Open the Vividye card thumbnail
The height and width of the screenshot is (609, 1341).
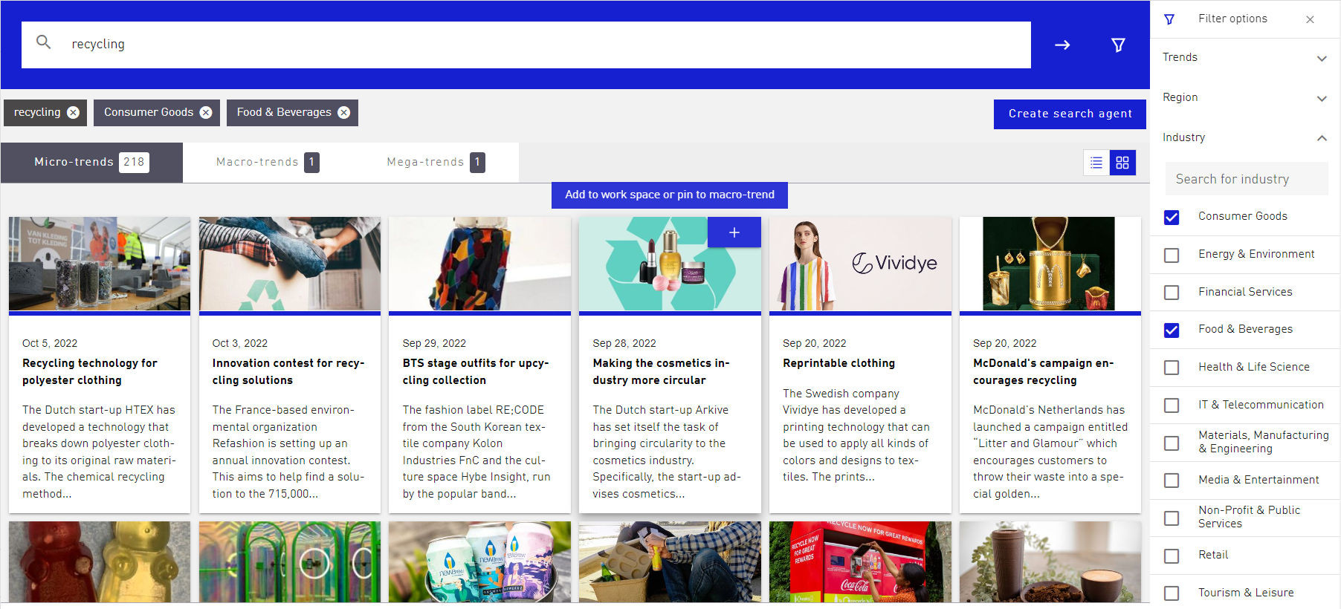[860, 264]
